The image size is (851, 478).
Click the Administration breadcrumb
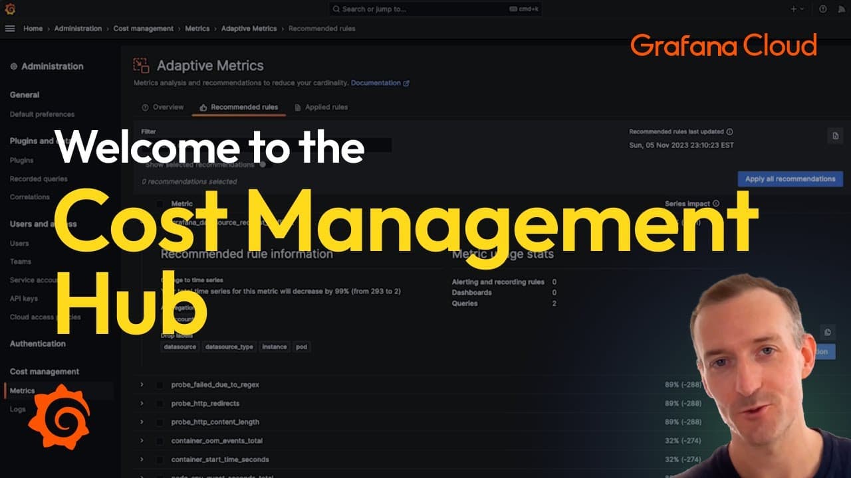tap(78, 29)
